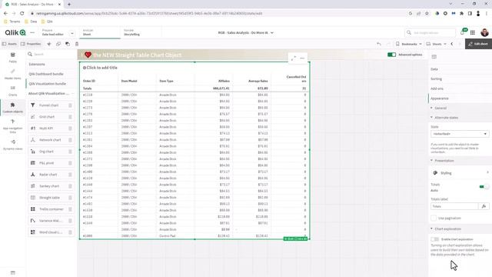The width and height of the screenshot is (492, 277).
Task: Click the delete trash icon in toolbar
Action: (x=77, y=44)
